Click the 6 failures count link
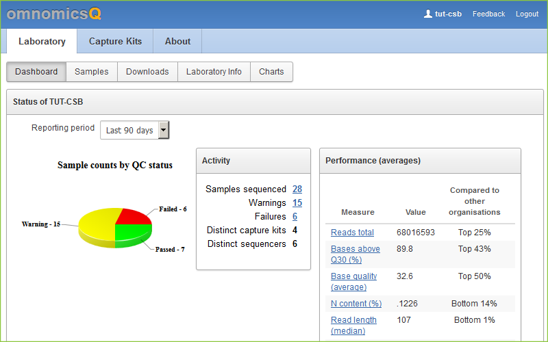 point(295,217)
